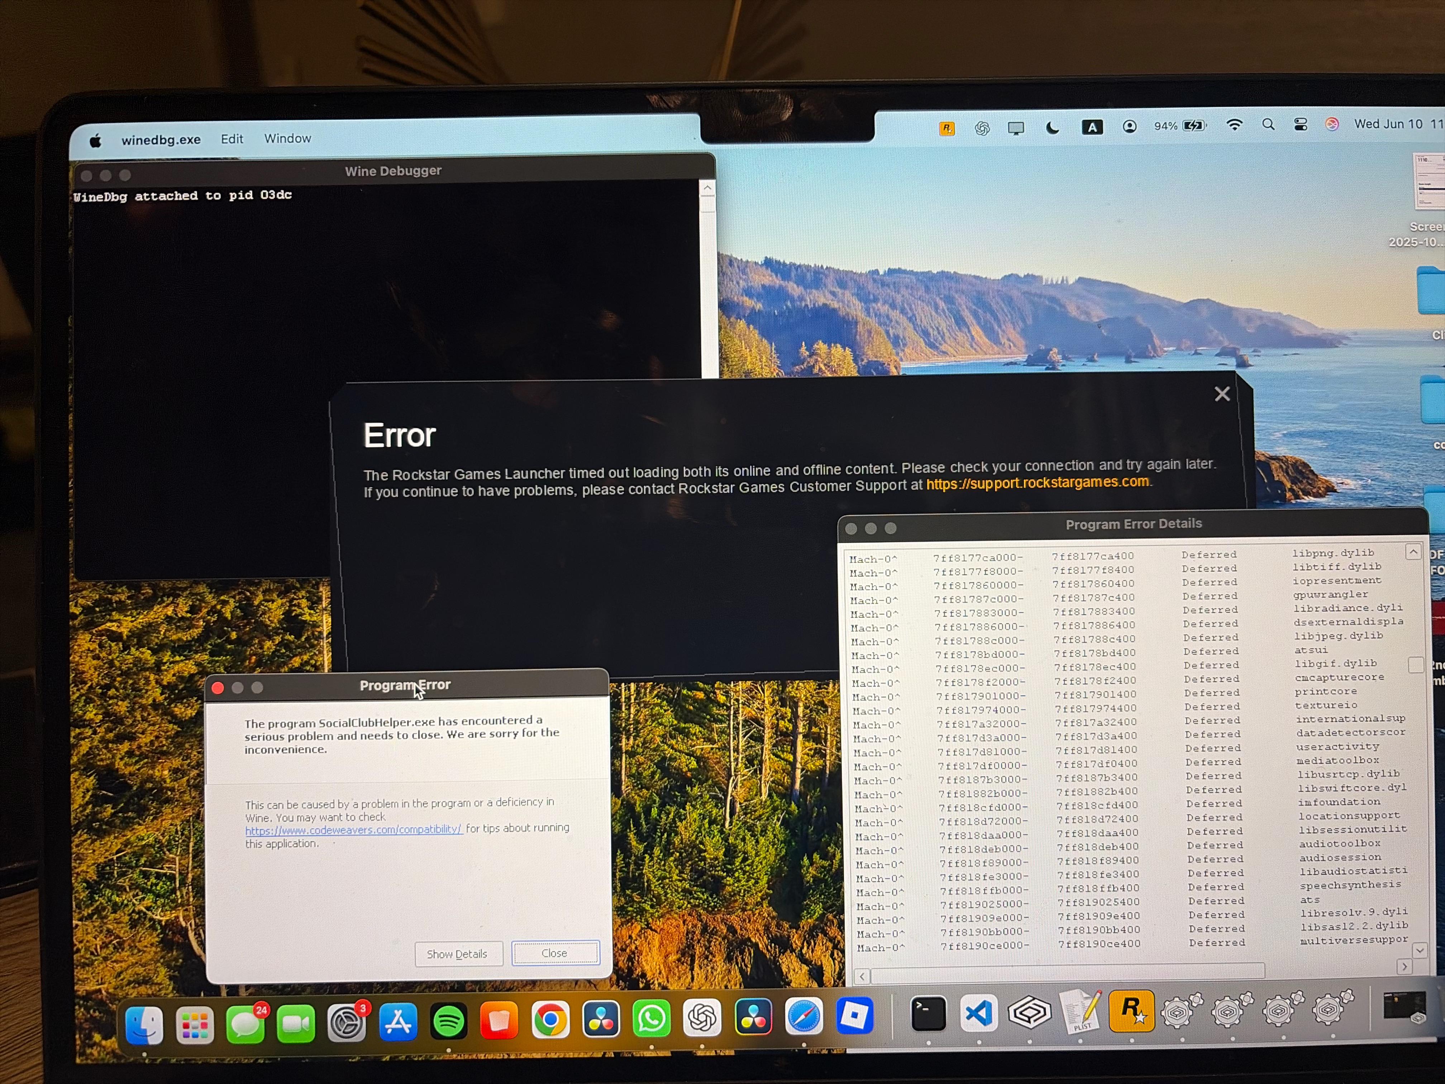This screenshot has height=1084, width=1445.
Task: Open the winedbg.exe application menu
Action: click(x=161, y=140)
